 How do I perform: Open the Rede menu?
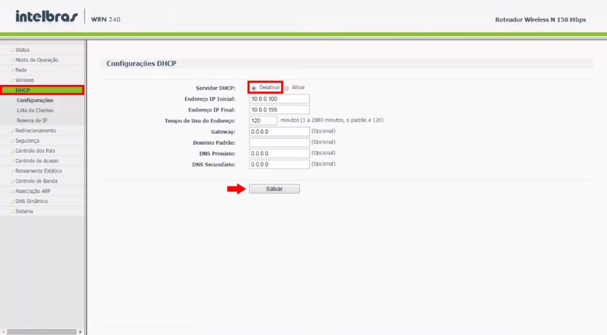point(21,70)
